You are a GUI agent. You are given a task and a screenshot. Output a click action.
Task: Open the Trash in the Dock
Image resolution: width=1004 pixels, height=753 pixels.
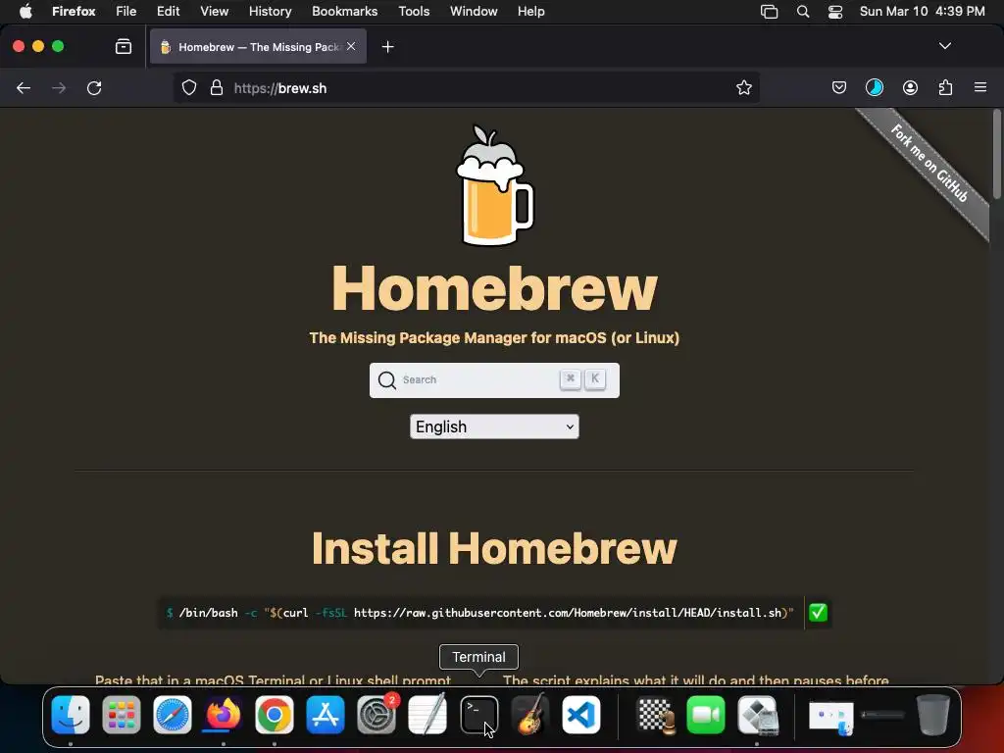click(933, 715)
